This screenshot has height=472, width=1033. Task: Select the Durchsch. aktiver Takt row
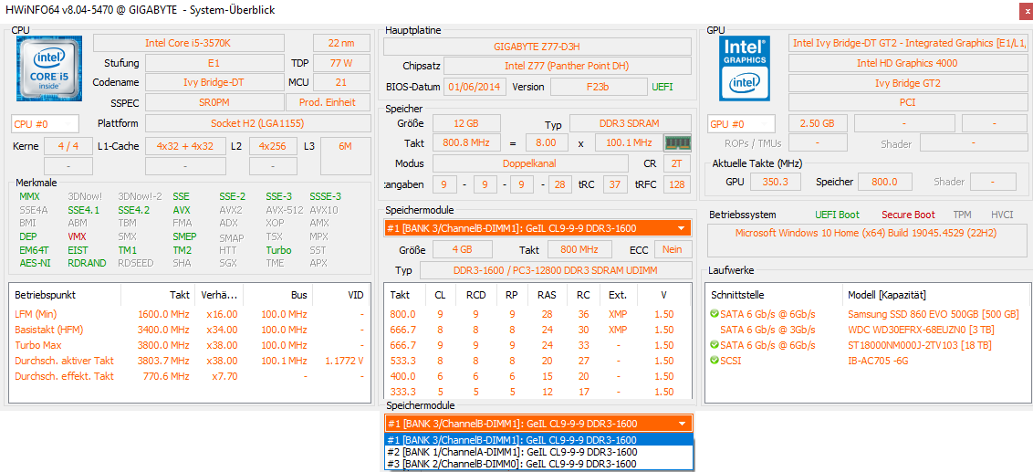click(x=190, y=360)
